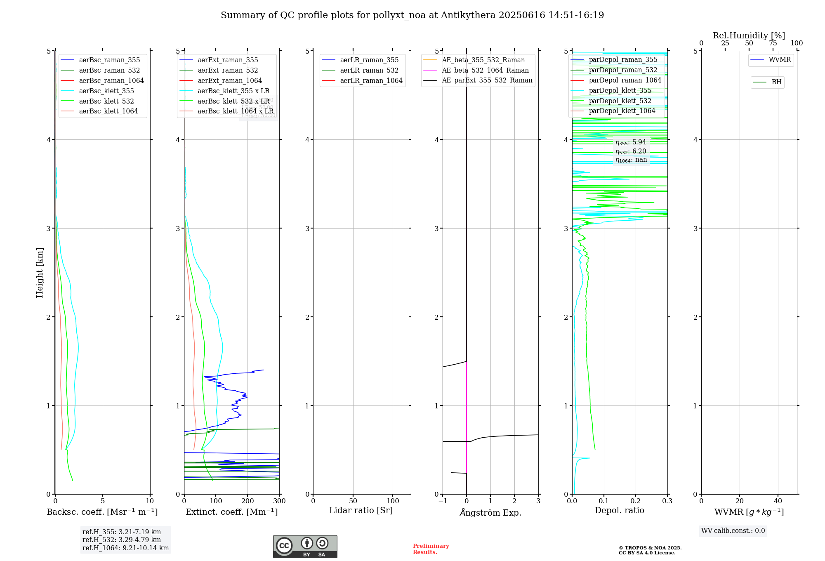Select legend entry aerBsc_raman_532
Screen dimensions: 825x561
point(101,71)
